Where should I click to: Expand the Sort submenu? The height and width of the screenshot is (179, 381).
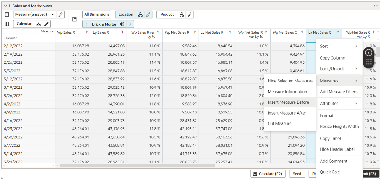click(338, 46)
